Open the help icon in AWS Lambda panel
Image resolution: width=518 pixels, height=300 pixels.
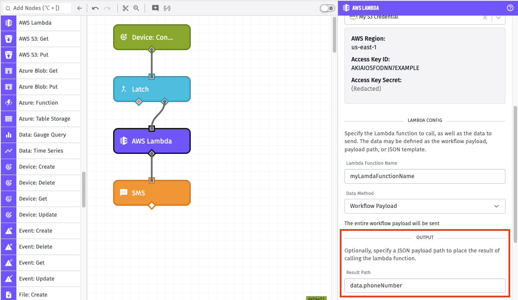click(x=510, y=8)
